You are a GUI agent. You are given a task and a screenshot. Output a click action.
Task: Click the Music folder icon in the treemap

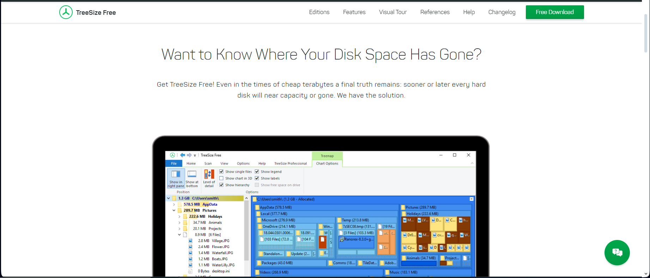point(387,272)
